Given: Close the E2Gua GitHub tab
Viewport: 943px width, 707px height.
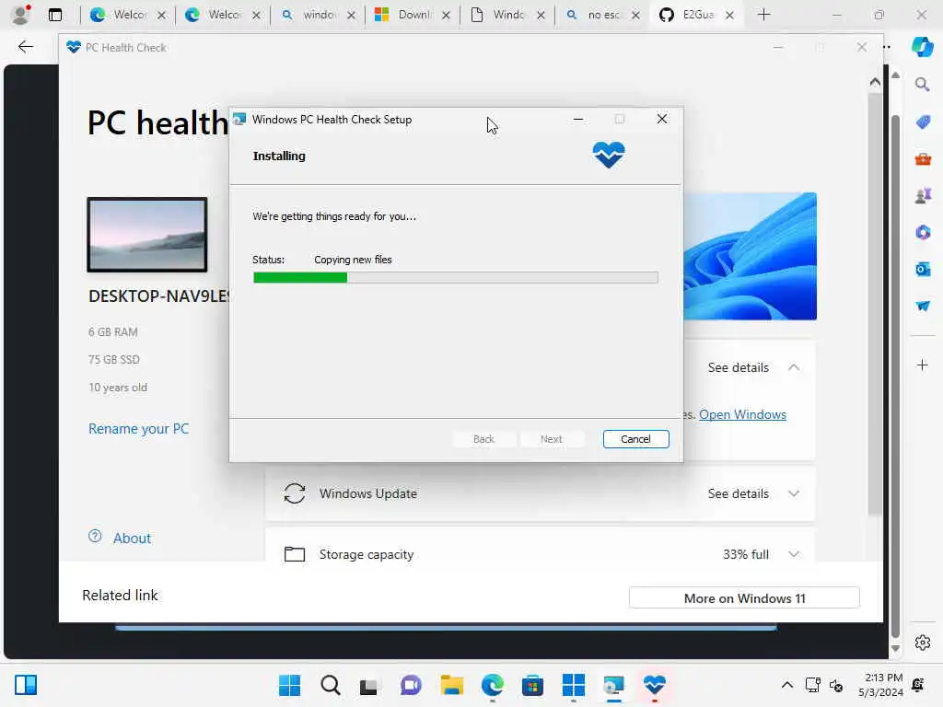Looking at the screenshot, I should coord(729,15).
